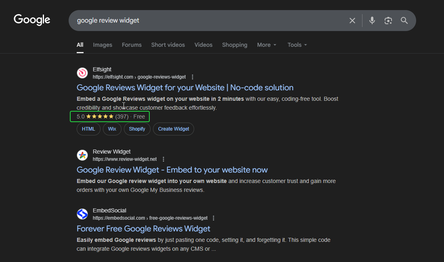Start a voice search with the microphone icon

point(372,20)
